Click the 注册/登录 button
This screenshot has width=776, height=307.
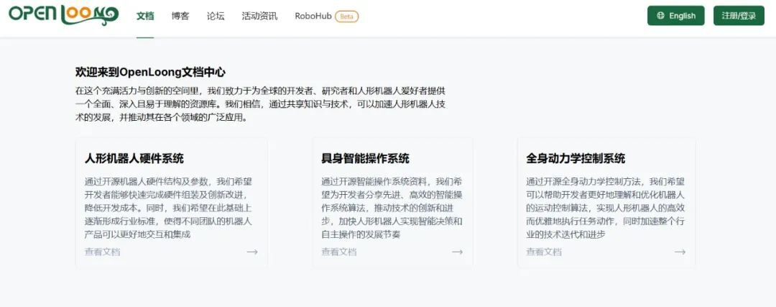(739, 15)
